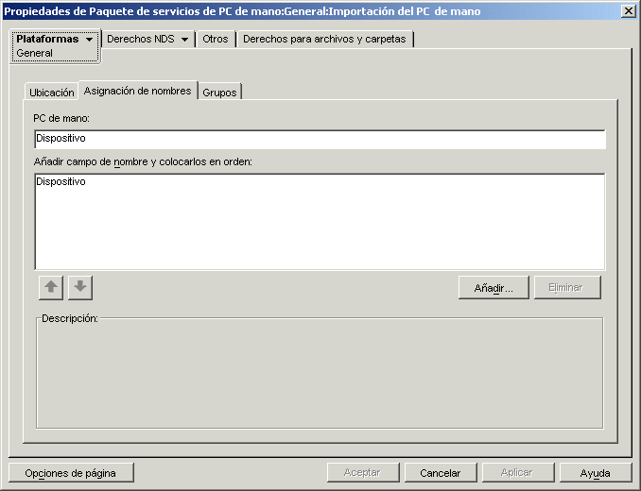Image resolution: width=641 pixels, height=491 pixels.
Task: Switch to the Grupos sub-tab
Action: coord(219,93)
